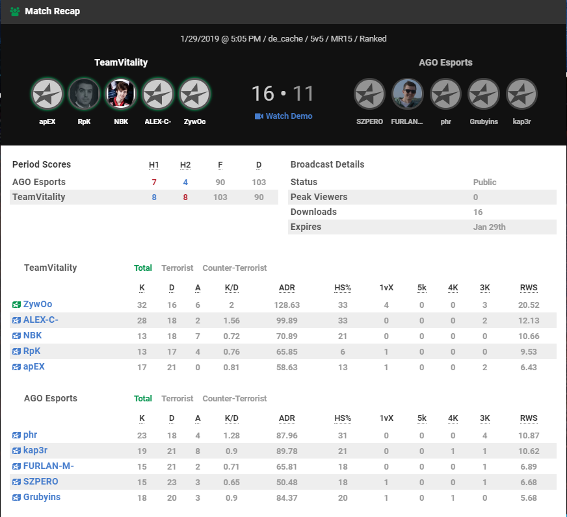Click the camera icon beside Watch Demo
This screenshot has height=517, width=567.
coord(259,116)
